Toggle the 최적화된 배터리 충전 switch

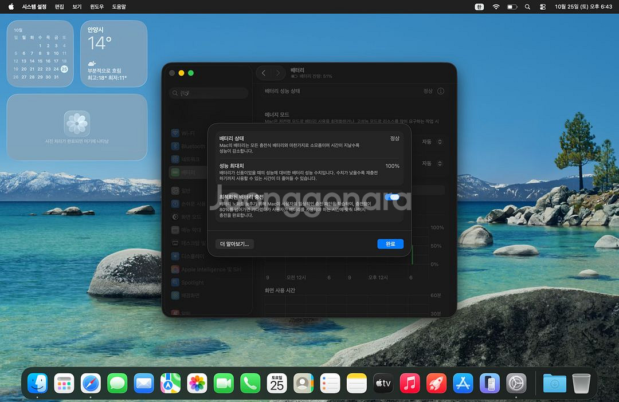[x=392, y=197]
